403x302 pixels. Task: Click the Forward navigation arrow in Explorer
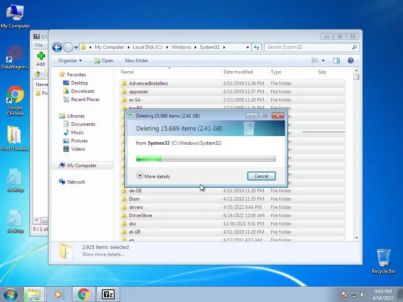pos(68,47)
